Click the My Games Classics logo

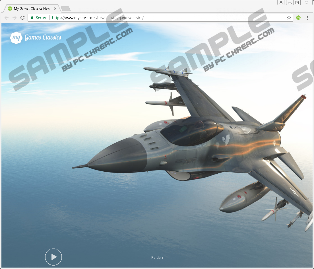(x=36, y=38)
